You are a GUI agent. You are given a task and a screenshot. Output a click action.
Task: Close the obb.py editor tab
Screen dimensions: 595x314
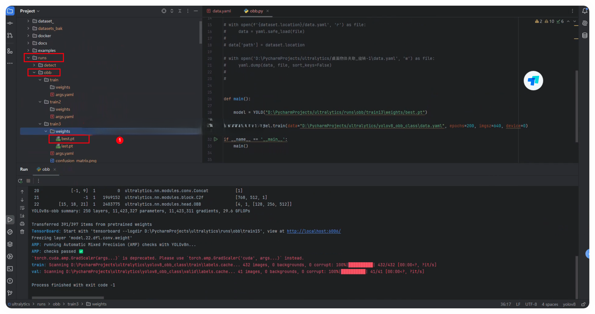[x=268, y=11]
